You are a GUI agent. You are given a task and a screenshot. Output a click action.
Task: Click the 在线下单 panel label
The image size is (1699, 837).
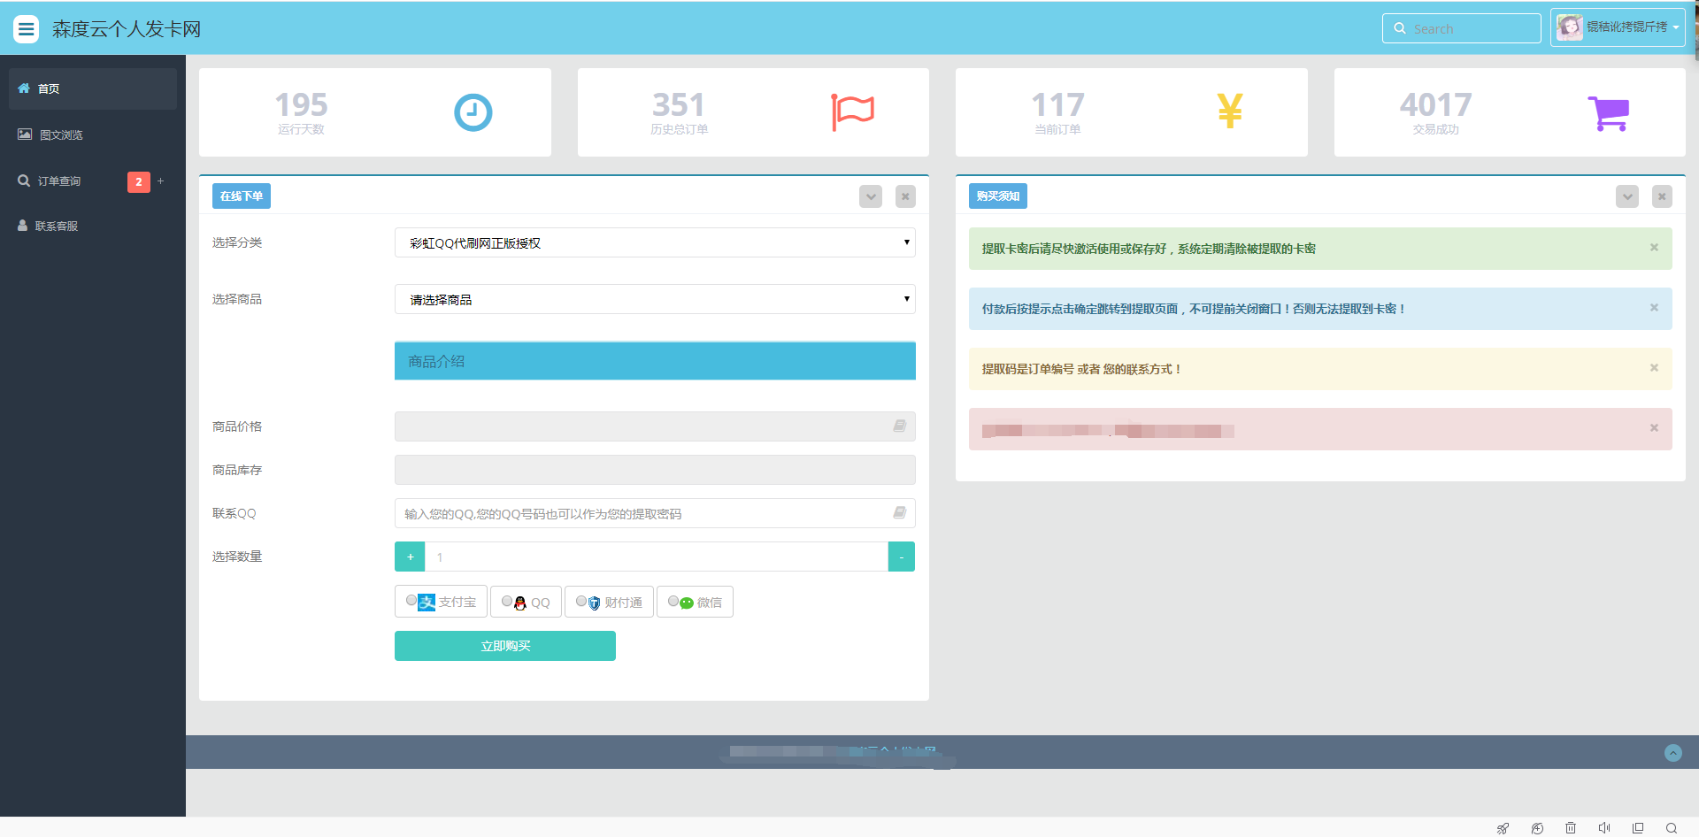(242, 196)
